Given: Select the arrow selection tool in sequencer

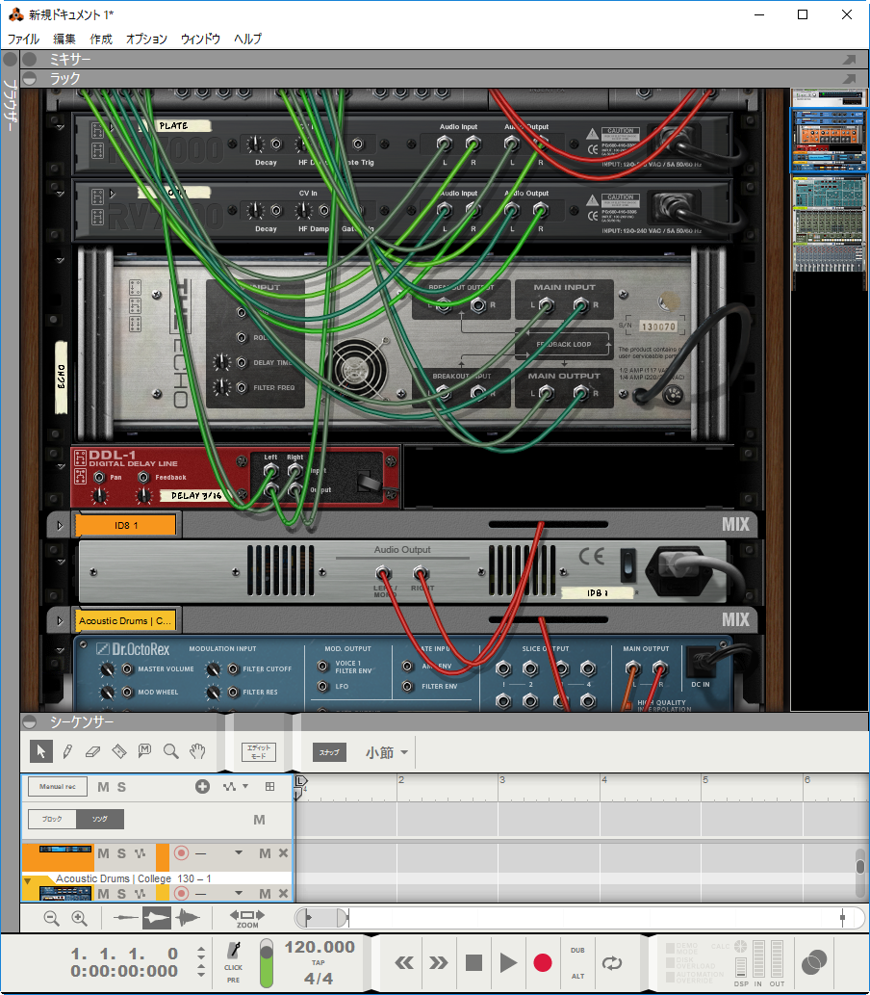Looking at the screenshot, I should [41, 752].
